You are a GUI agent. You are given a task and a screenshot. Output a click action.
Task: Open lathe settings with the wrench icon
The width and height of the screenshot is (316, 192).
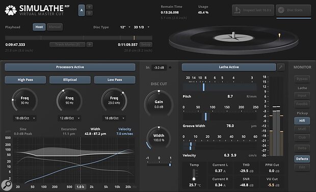281,67
